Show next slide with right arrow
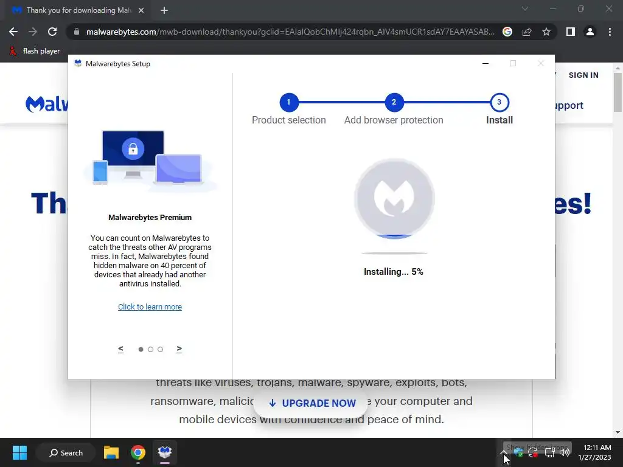The width and height of the screenshot is (623, 467). point(179,349)
